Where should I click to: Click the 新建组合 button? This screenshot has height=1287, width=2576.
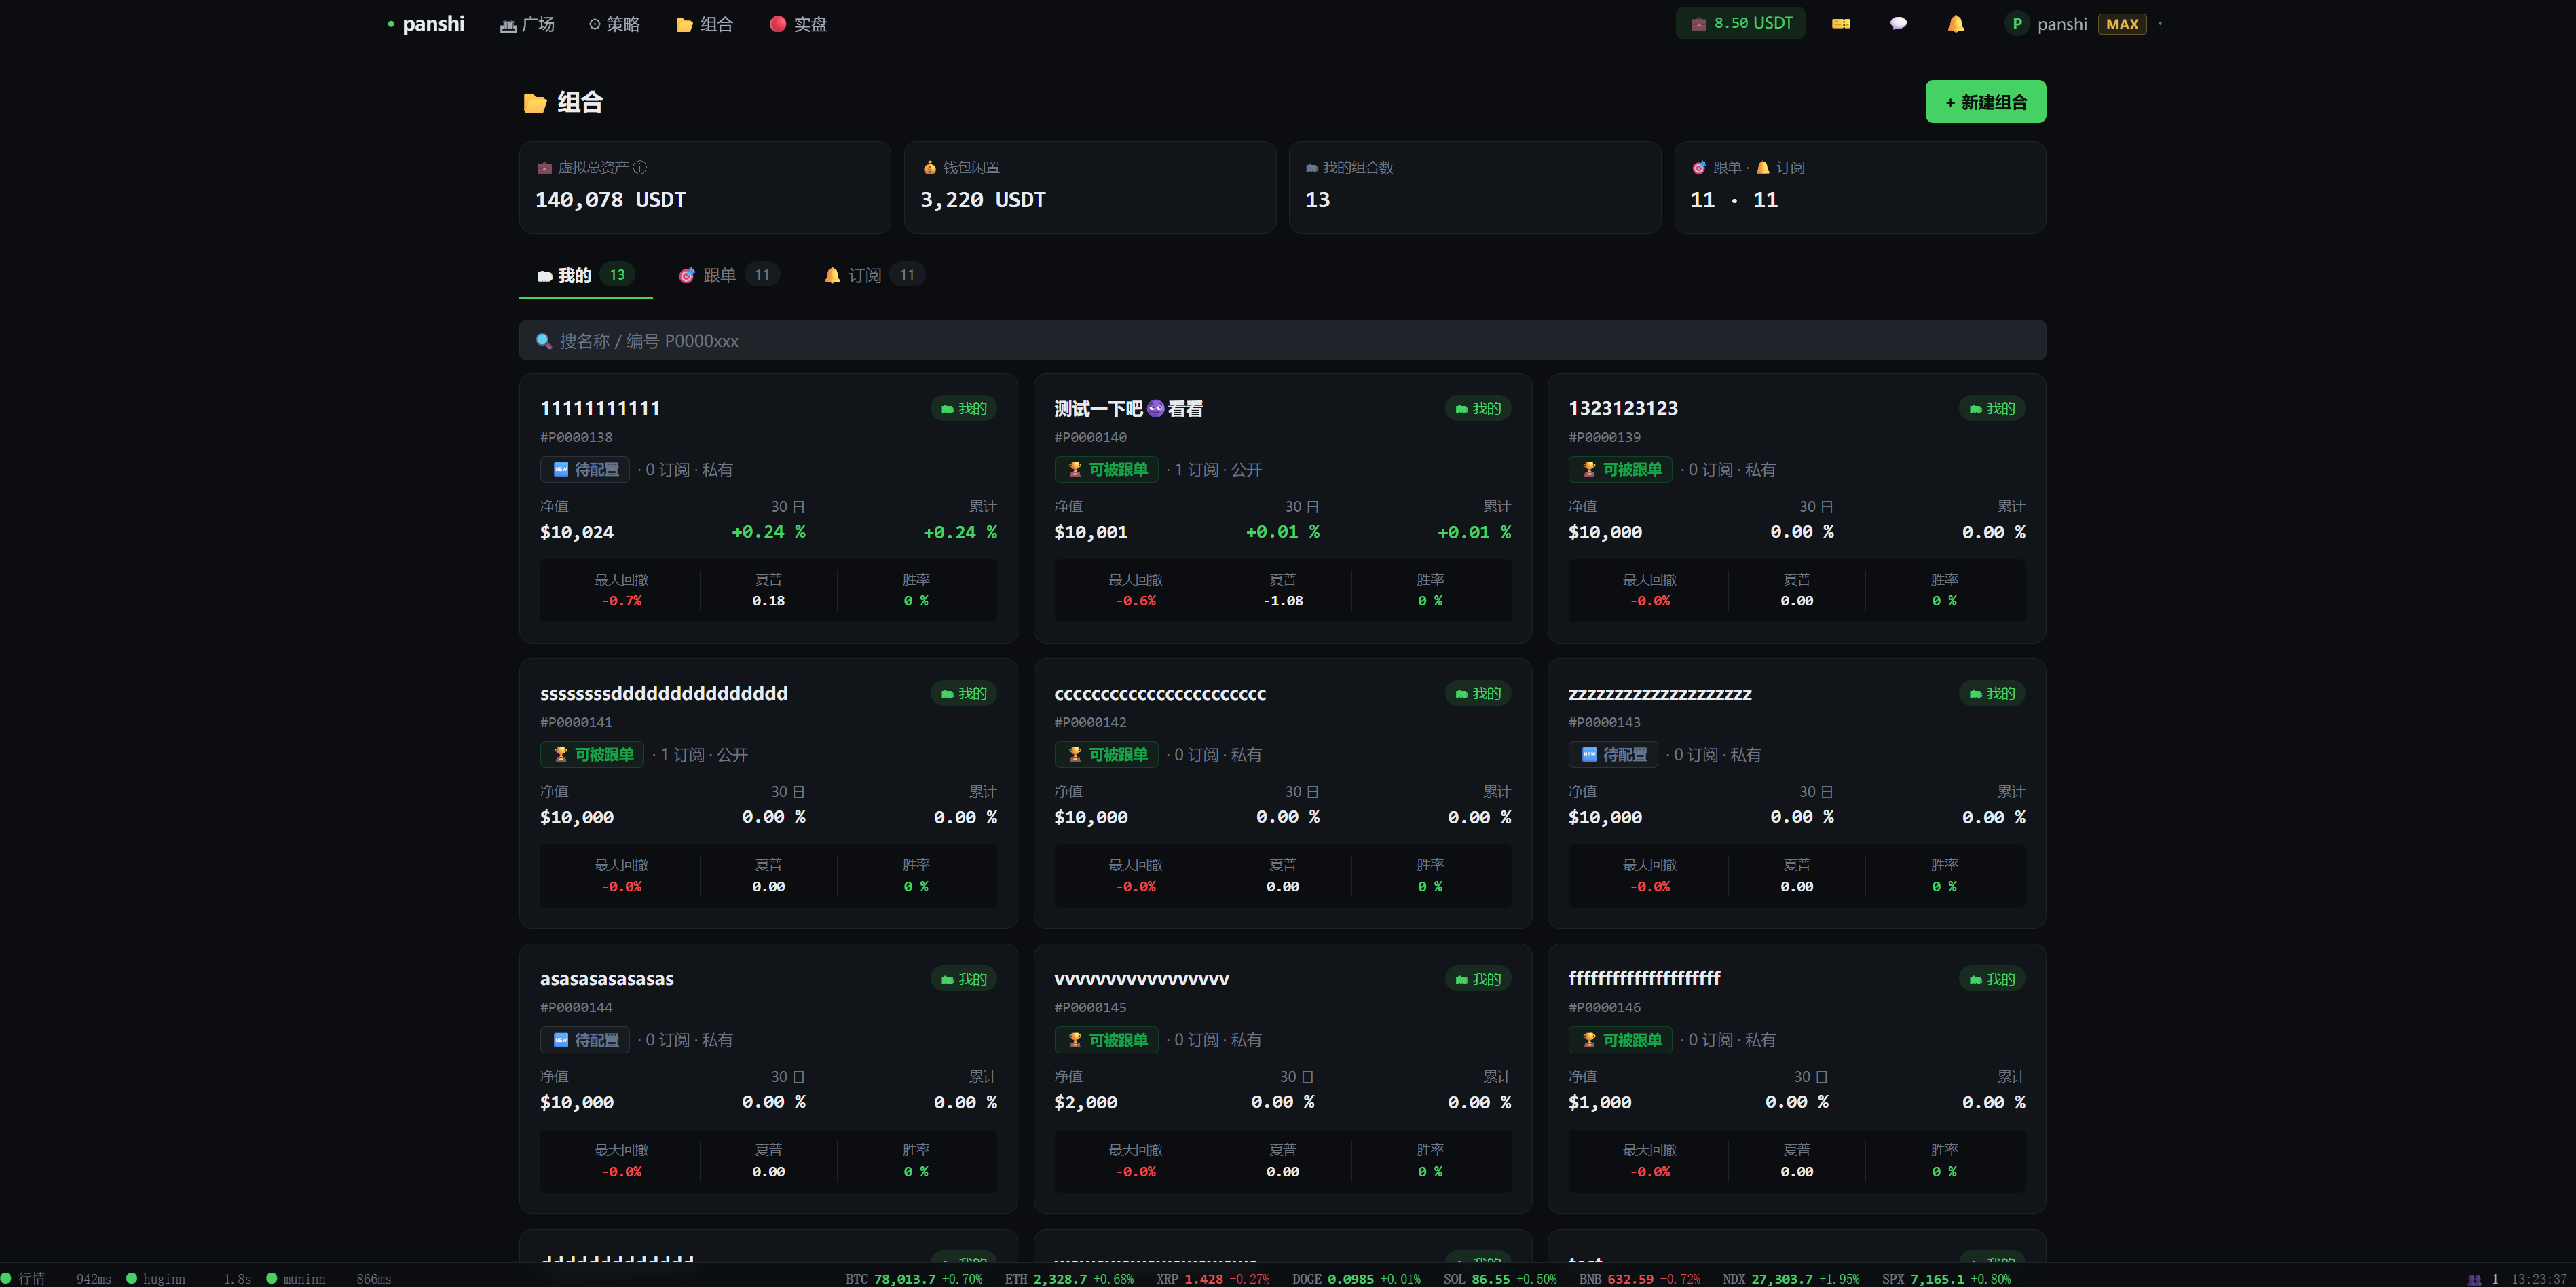pos(1985,102)
